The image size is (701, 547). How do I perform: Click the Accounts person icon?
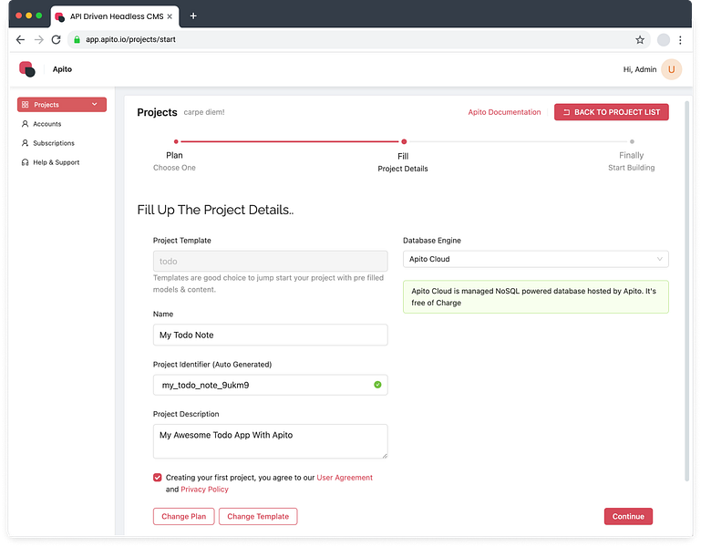25,124
